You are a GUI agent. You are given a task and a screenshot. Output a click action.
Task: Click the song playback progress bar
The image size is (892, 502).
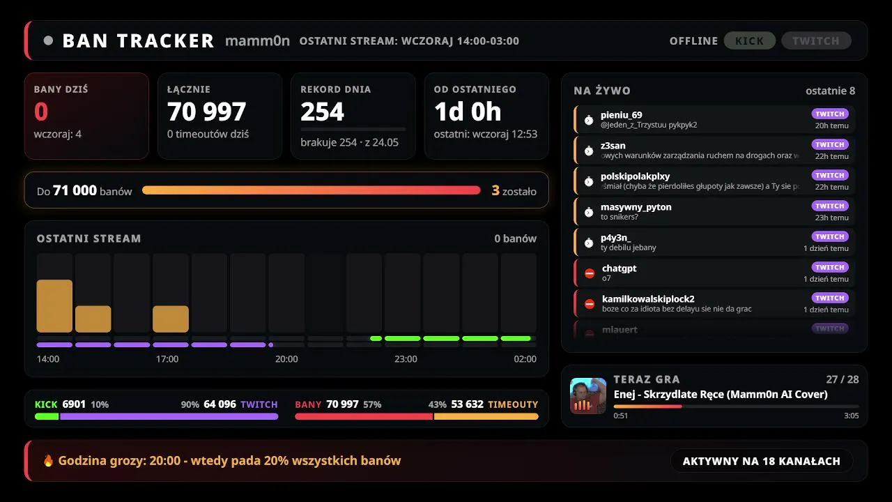(x=736, y=406)
